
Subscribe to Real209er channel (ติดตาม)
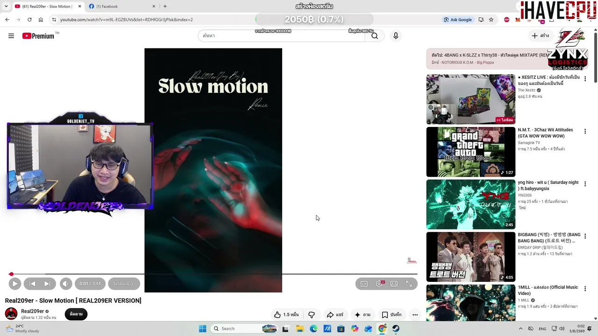[76, 314]
